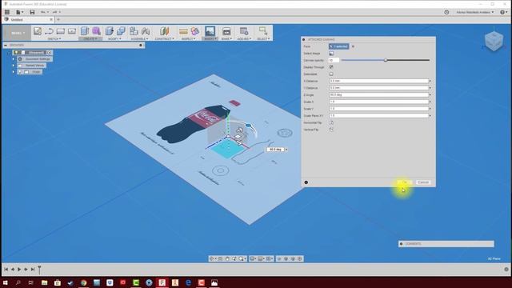This screenshot has height=288, width=512.
Task: Open the Help question mark menu
Action: pyautogui.click(x=503, y=12)
